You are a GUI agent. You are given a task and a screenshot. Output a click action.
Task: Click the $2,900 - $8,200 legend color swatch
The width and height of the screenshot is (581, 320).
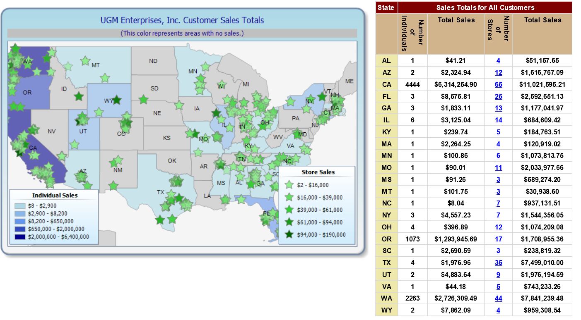point(19,213)
